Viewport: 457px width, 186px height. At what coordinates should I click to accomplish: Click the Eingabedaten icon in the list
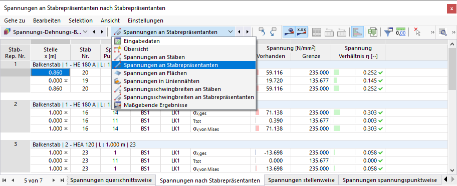(117, 41)
